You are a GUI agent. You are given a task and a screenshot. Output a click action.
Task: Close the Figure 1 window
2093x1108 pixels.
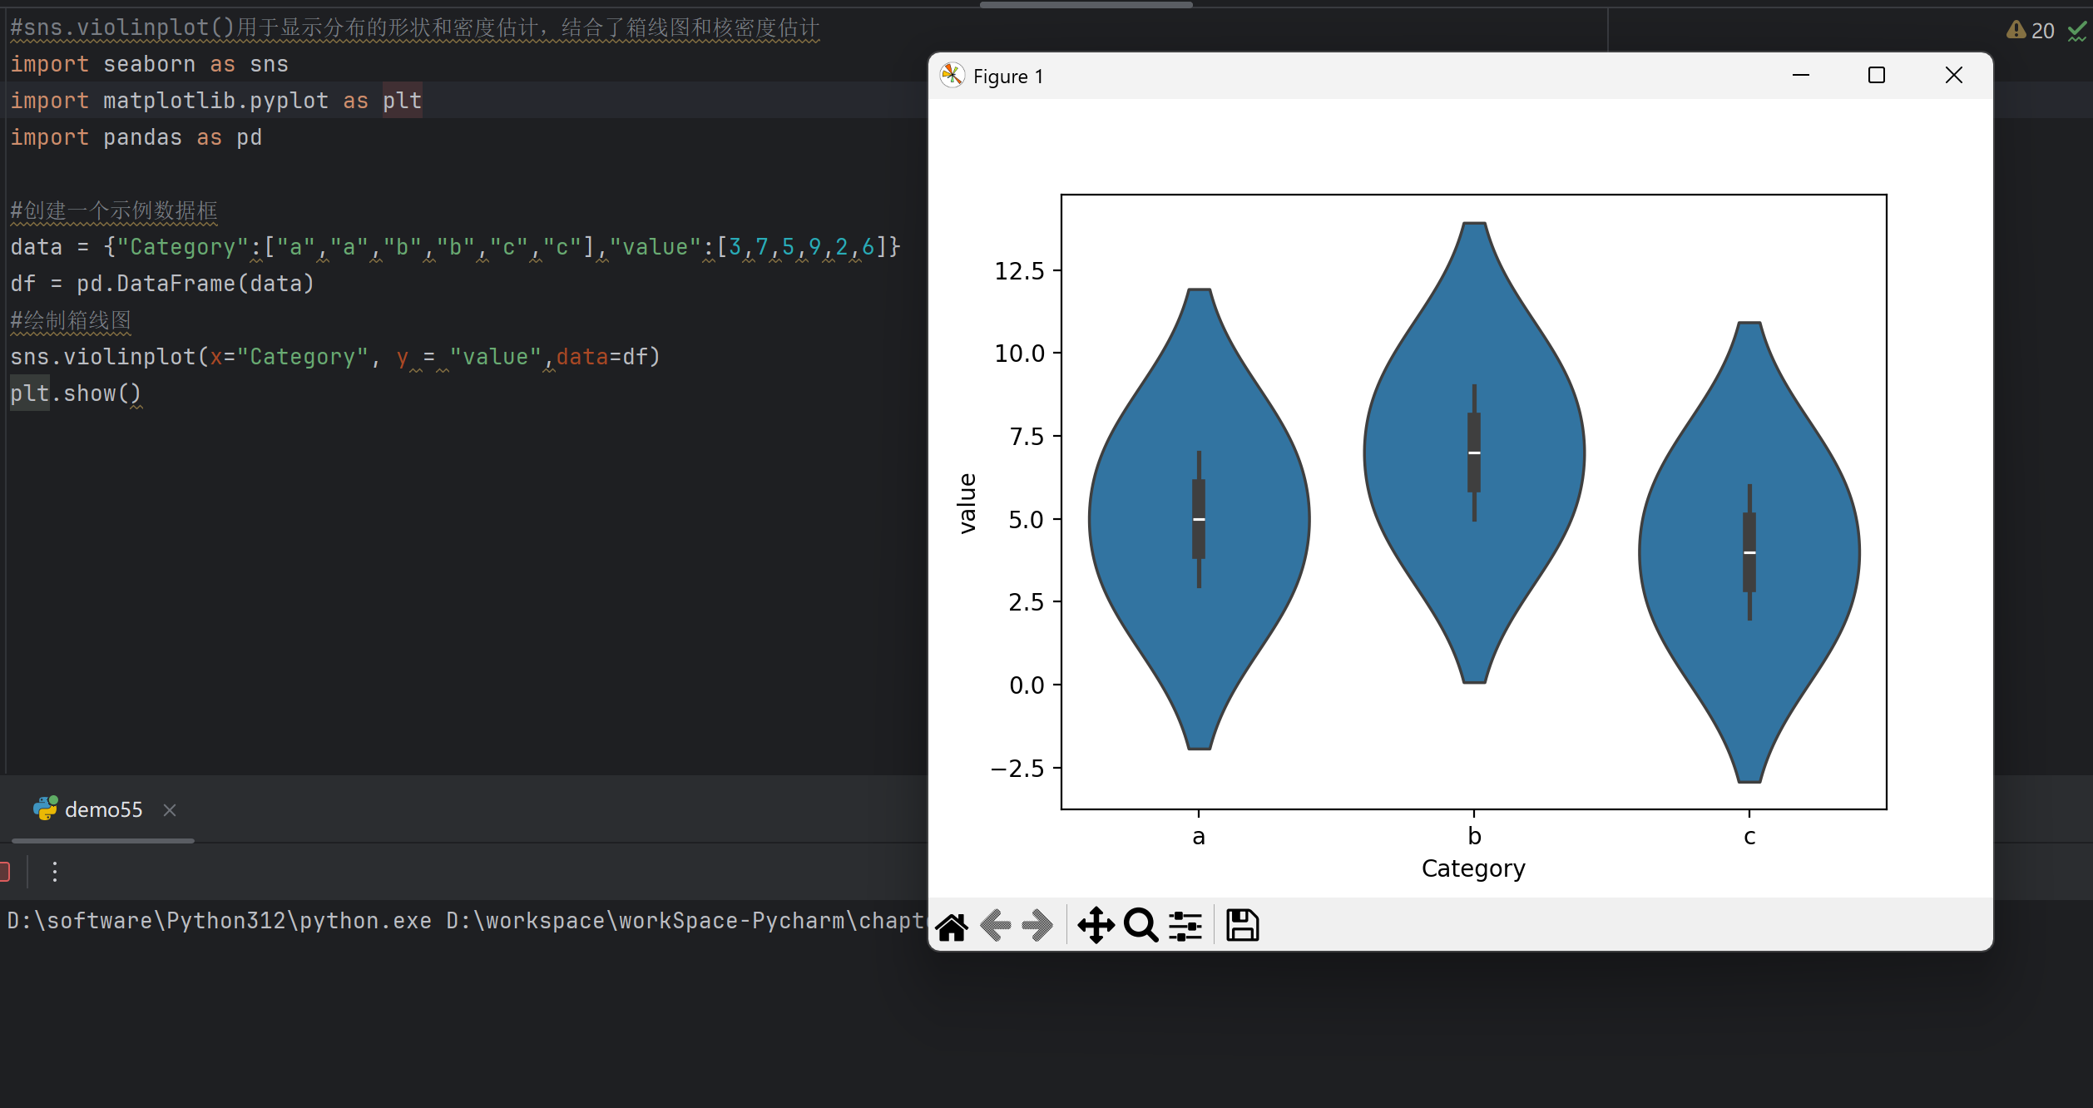tap(1953, 76)
